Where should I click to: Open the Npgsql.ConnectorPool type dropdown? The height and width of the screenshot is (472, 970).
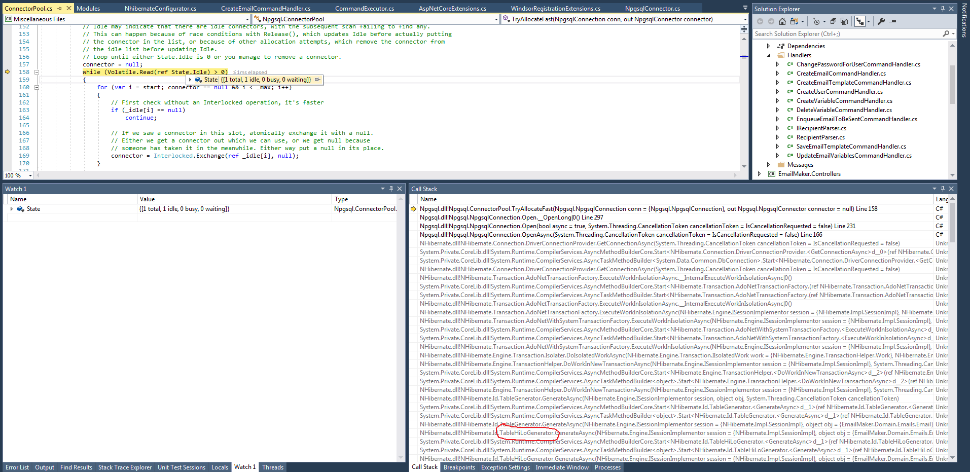[x=496, y=19]
